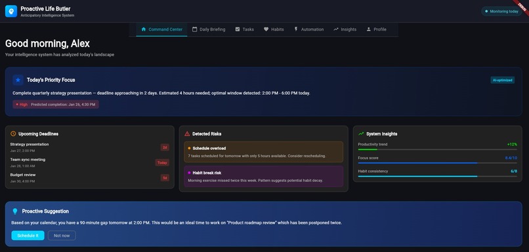Select the Team sync meeting deadline row
Viewport: 529px width, 252px height.
[x=89, y=162]
